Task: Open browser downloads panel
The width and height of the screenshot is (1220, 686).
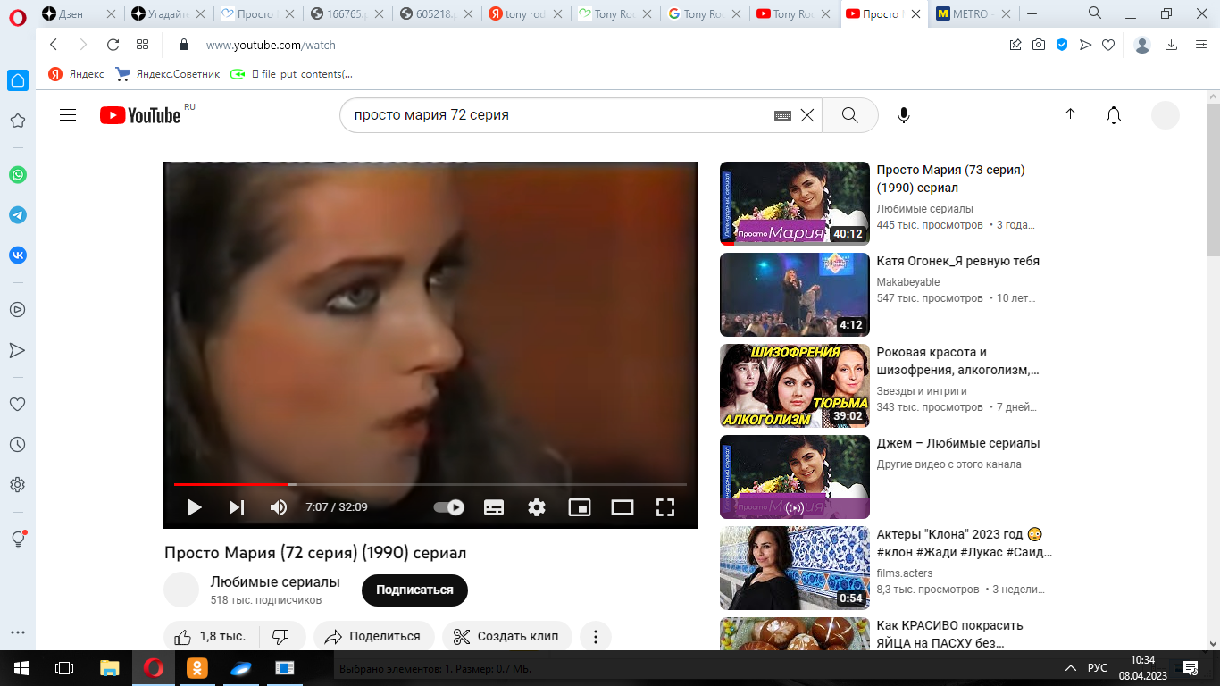Action: tap(1172, 45)
